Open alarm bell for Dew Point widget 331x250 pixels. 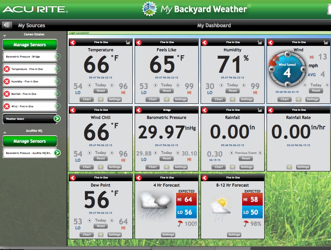(x=101, y=234)
